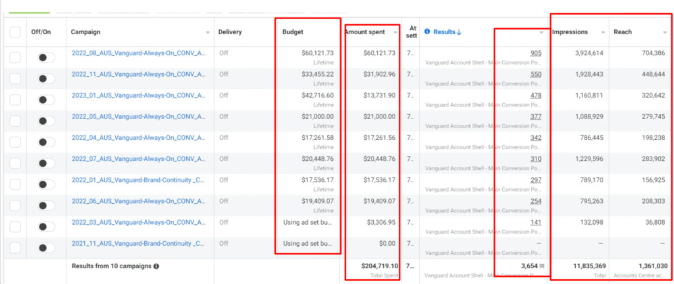This screenshot has width=674, height=284.
Task: Click the 478 results value link
Action: pyautogui.click(x=536, y=95)
